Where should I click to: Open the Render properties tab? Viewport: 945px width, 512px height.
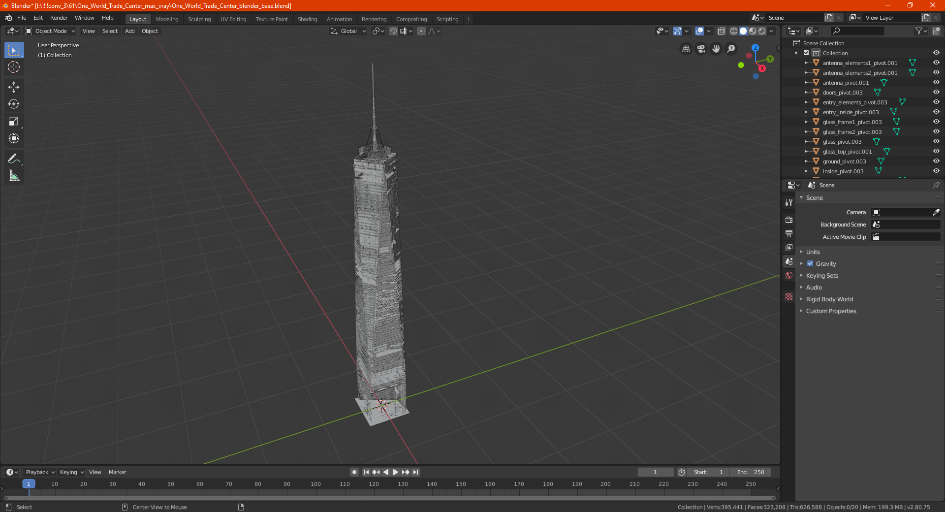click(789, 220)
